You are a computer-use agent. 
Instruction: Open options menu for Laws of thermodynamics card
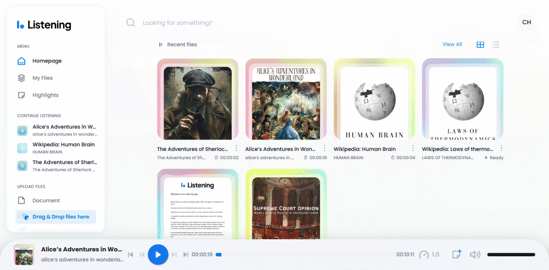[501, 149]
